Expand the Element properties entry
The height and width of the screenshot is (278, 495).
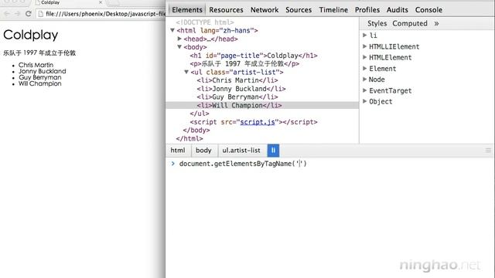click(x=364, y=68)
